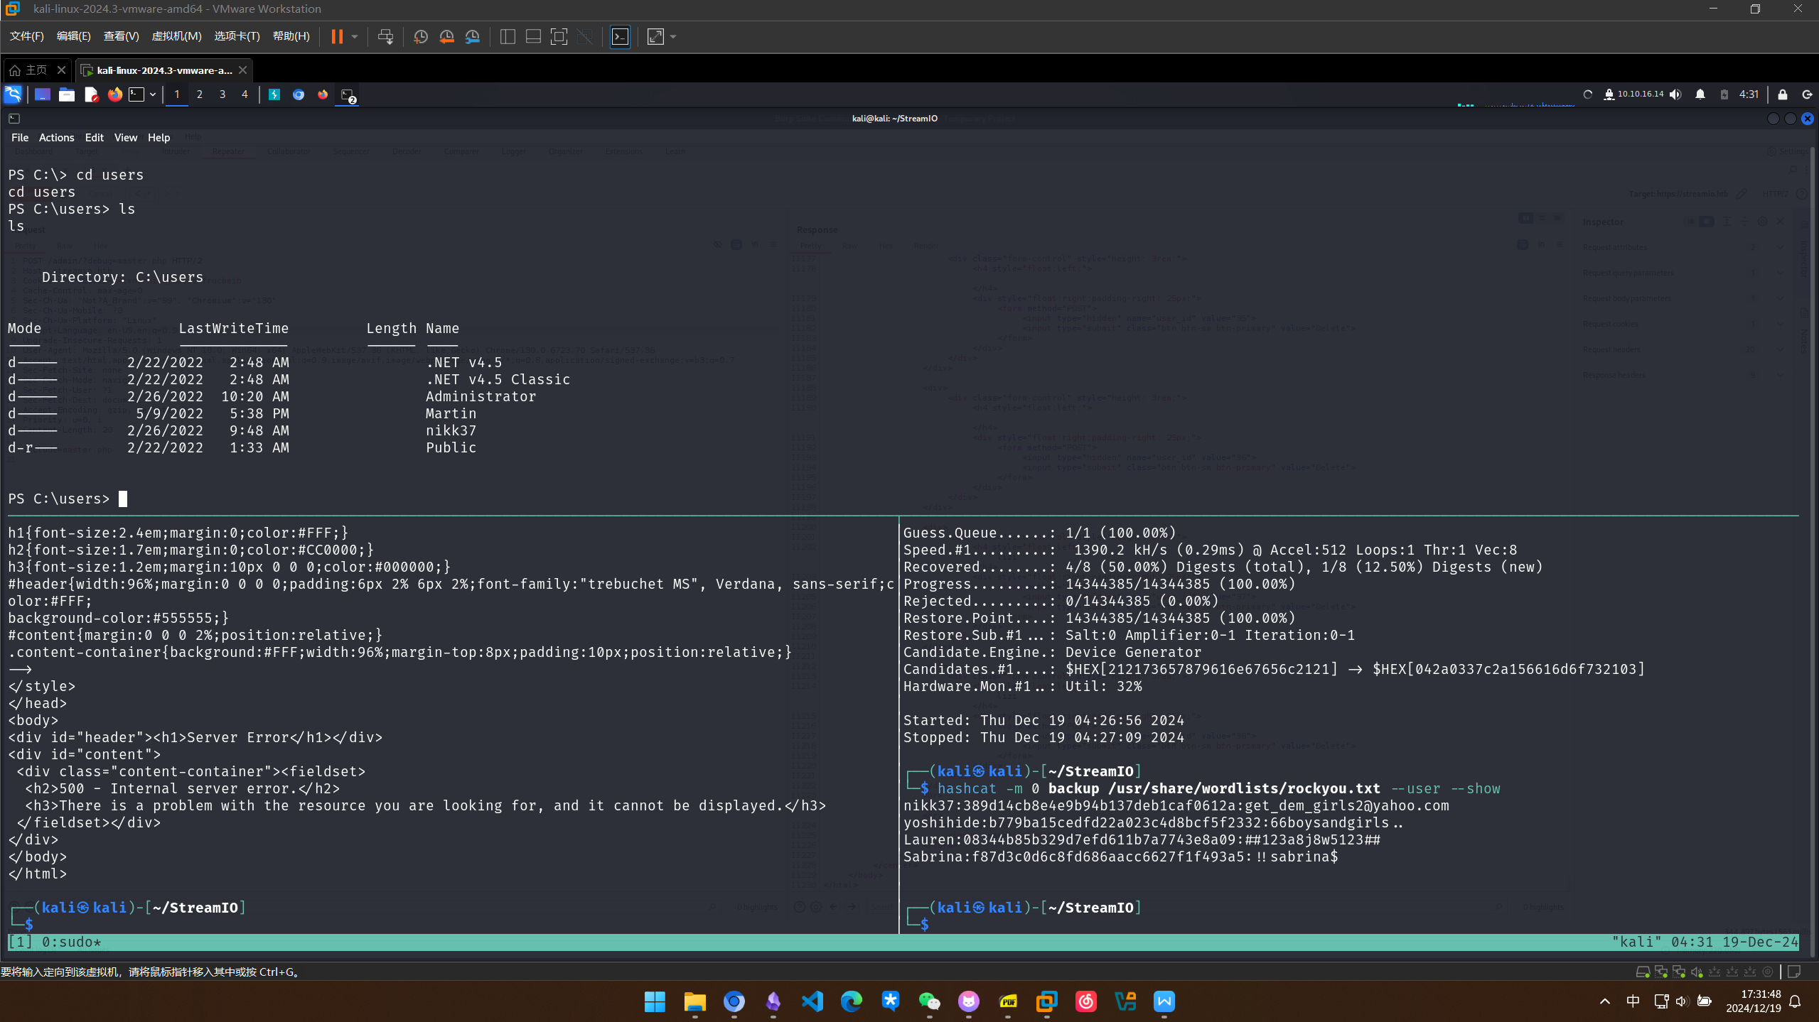Open snapshot manager icon

pyautogui.click(x=473, y=37)
